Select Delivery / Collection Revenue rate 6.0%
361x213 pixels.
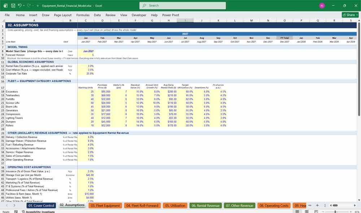click(x=86, y=137)
